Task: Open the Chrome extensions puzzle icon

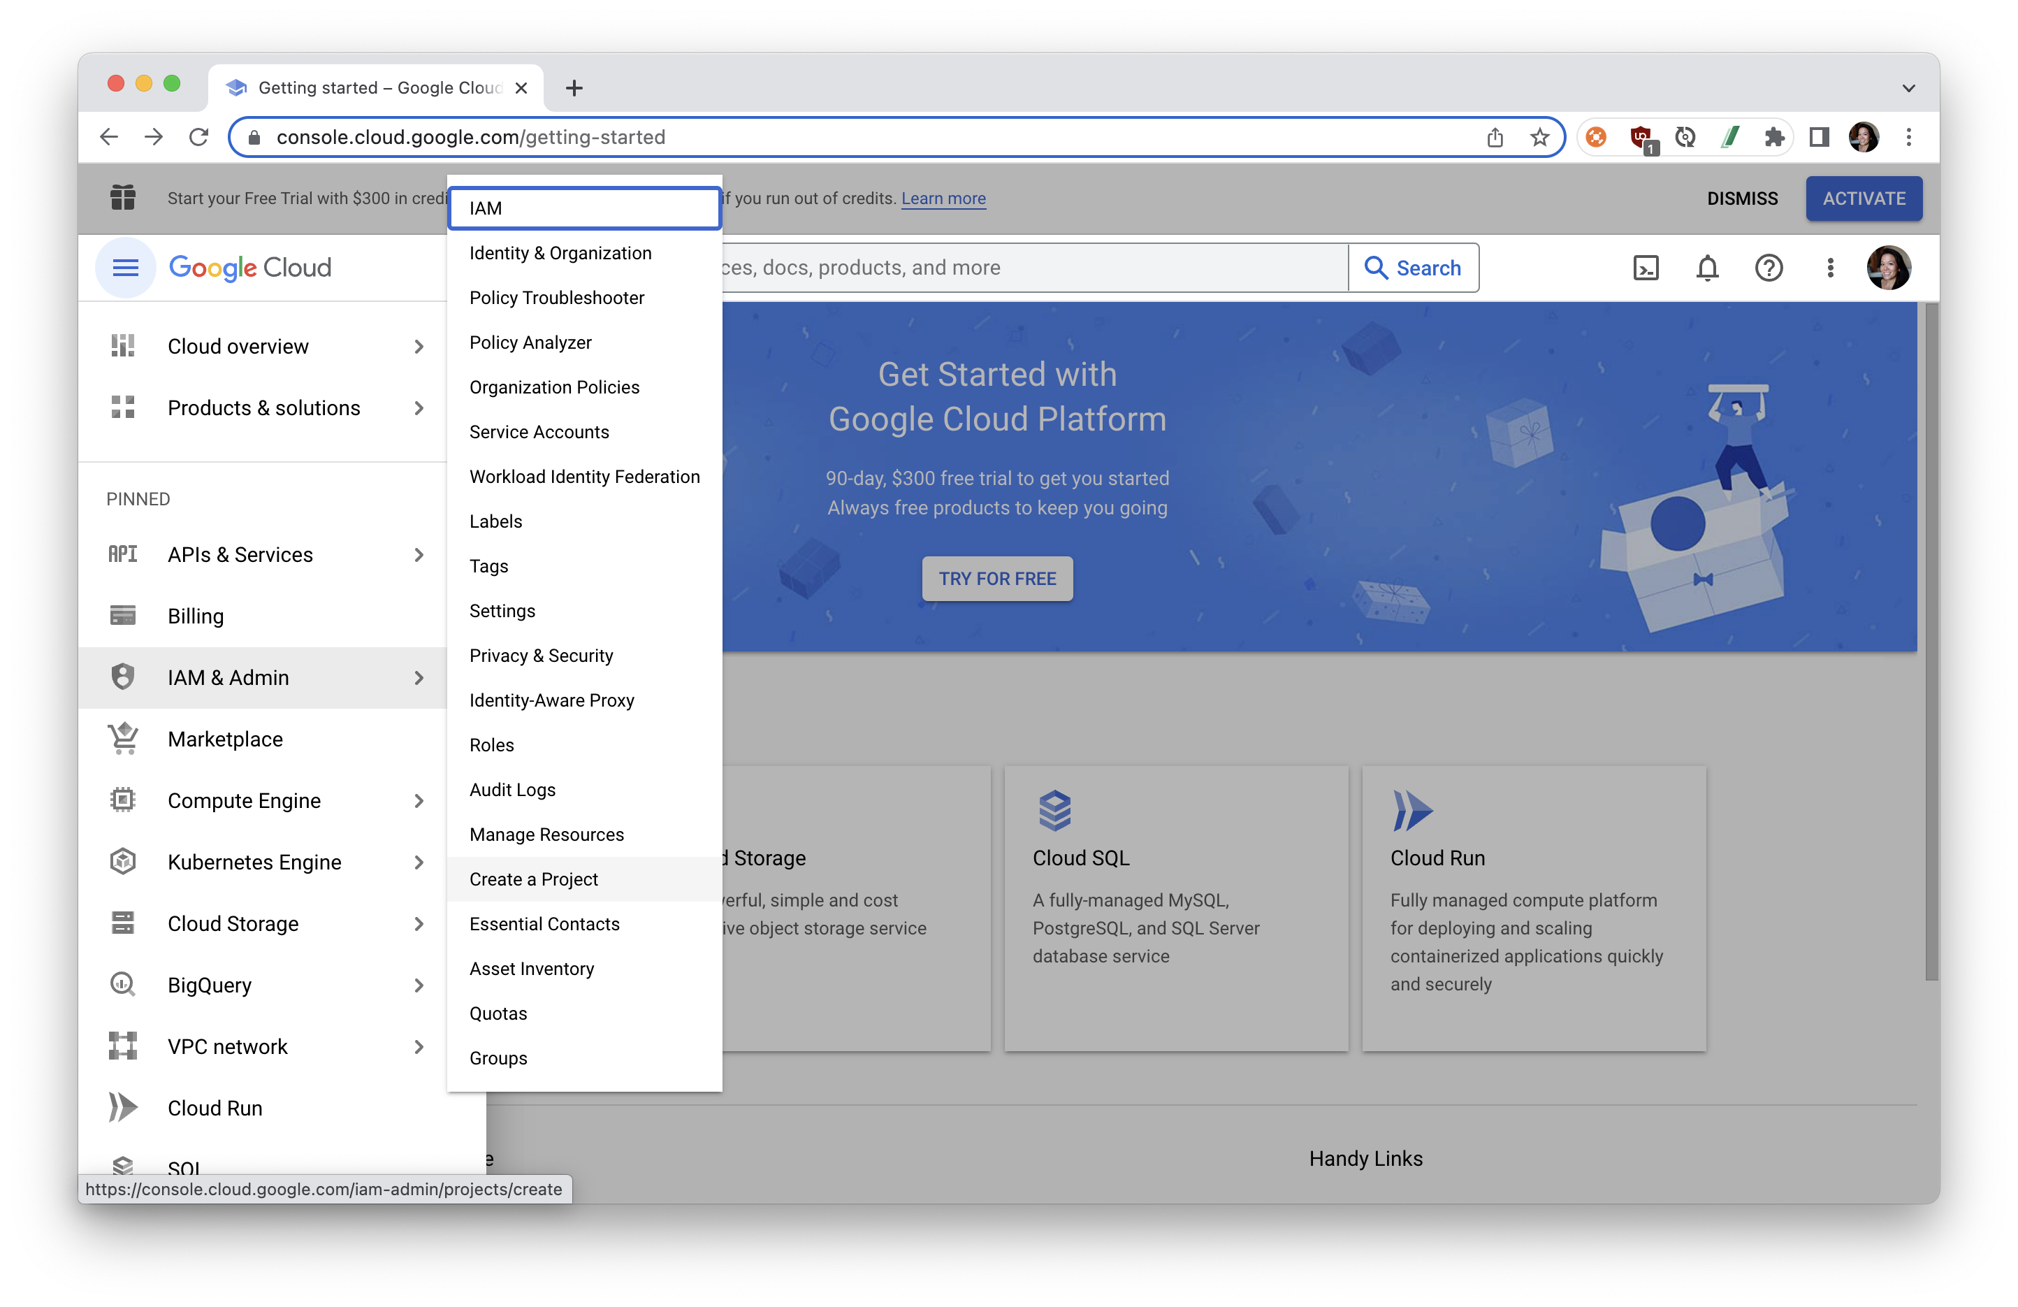Action: coord(1774,136)
